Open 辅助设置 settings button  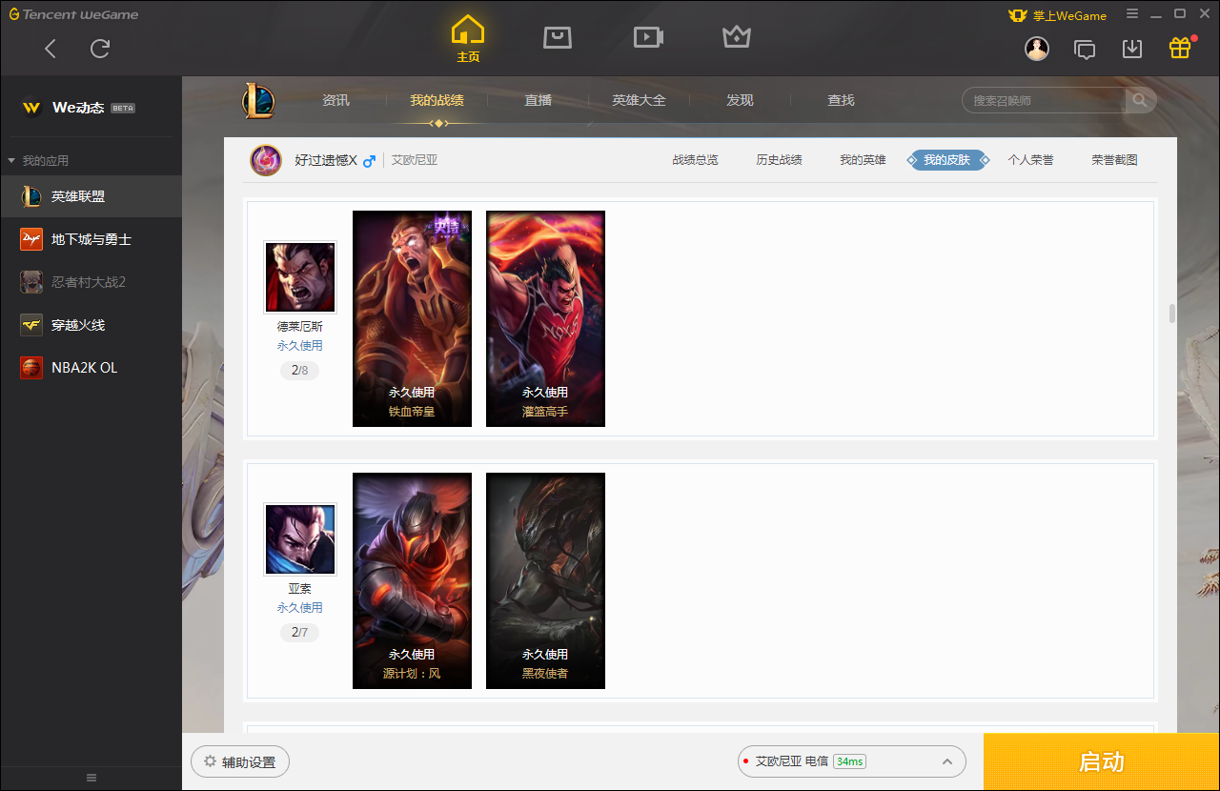(x=240, y=761)
